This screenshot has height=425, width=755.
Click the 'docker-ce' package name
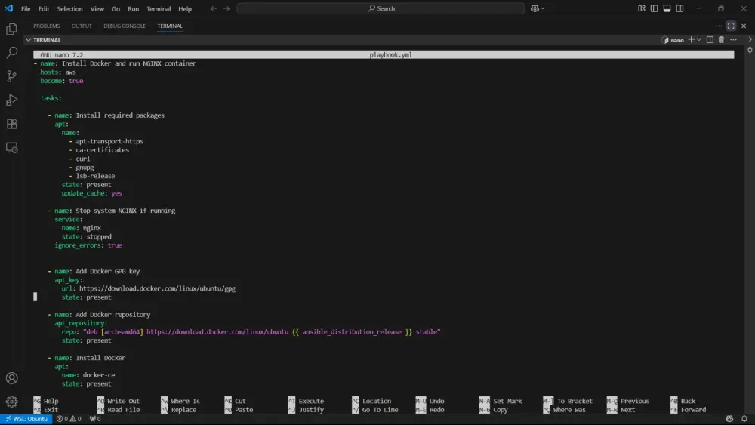click(x=99, y=375)
